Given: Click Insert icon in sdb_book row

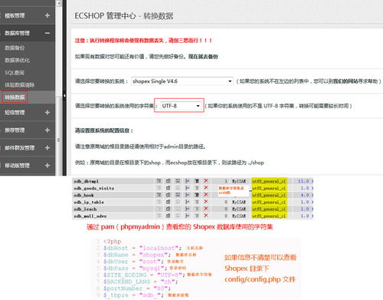Looking at the screenshot, I should [187, 195].
